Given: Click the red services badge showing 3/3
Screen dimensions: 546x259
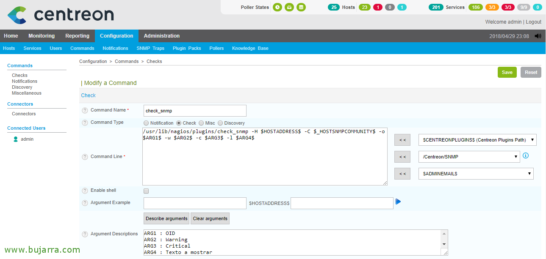Looking at the screenshot, I should pyautogui.click(x=509, y=7).
